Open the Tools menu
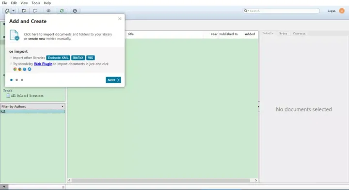Screen dimensions: 349x190 click(x=35, y=3)
